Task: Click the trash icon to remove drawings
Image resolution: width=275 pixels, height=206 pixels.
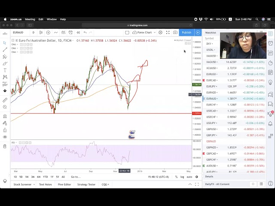Action: [5, 147]
